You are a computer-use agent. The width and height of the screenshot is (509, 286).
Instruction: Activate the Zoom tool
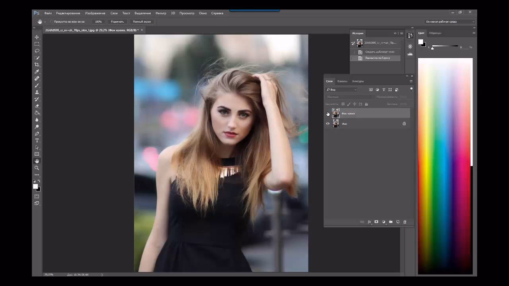[x=37, y=168]
